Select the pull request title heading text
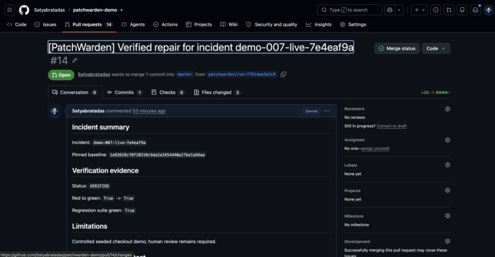 click(201, 47)
